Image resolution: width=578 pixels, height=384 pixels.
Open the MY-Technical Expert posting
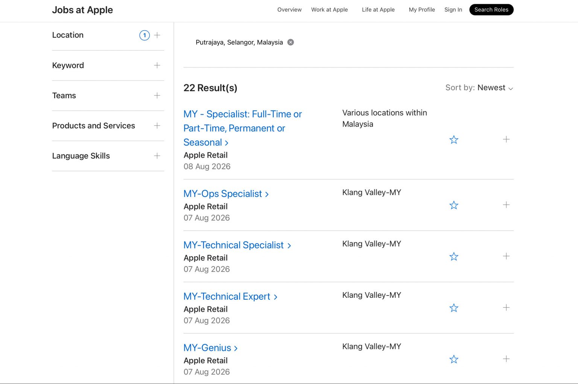pos(230,297)
